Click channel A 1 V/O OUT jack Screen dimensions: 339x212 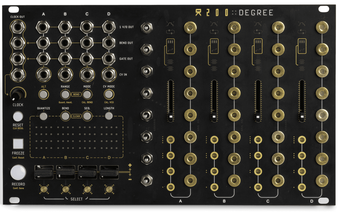pyautogui.click(x=43, y=27)
